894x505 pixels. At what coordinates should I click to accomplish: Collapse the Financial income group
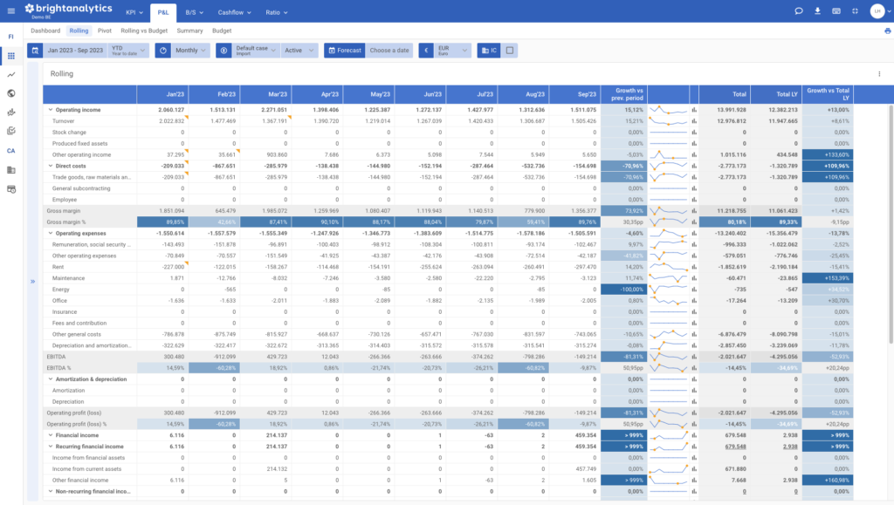tap(50, 435)
